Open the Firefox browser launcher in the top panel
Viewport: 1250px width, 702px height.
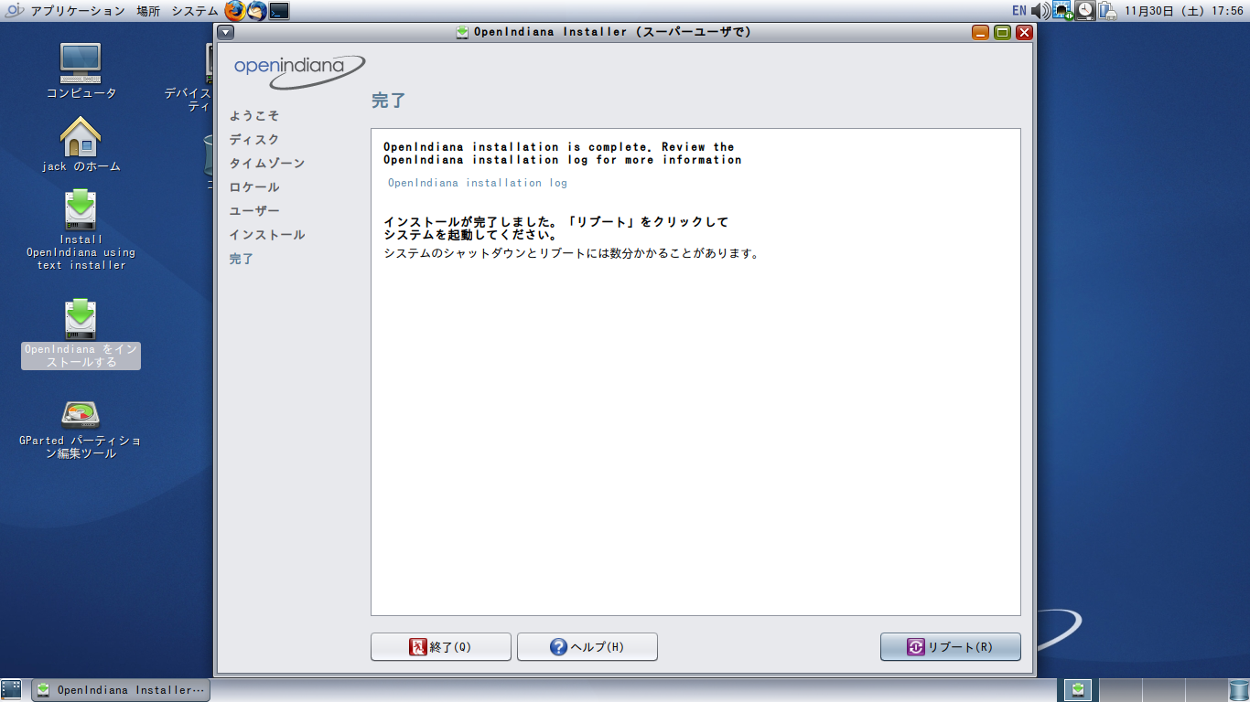[x=235, y=11]
